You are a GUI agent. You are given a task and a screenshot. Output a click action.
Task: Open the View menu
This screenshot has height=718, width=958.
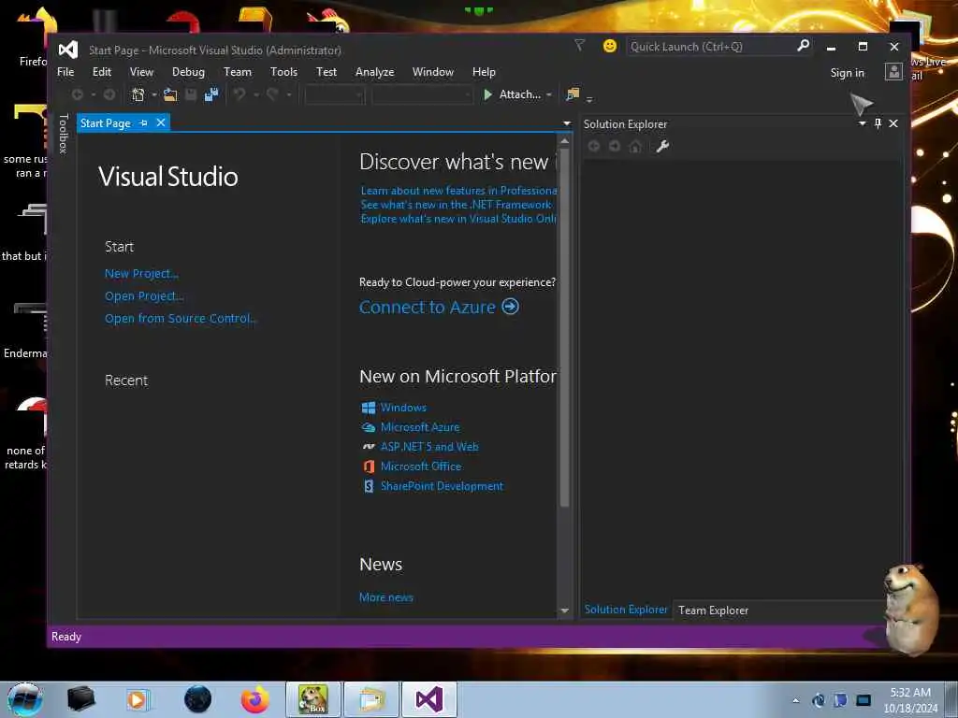pyautogui.click(x=141, y=72)
